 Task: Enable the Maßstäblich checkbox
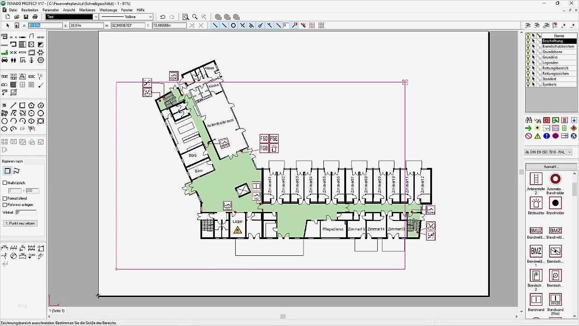(x=5, y=183)
